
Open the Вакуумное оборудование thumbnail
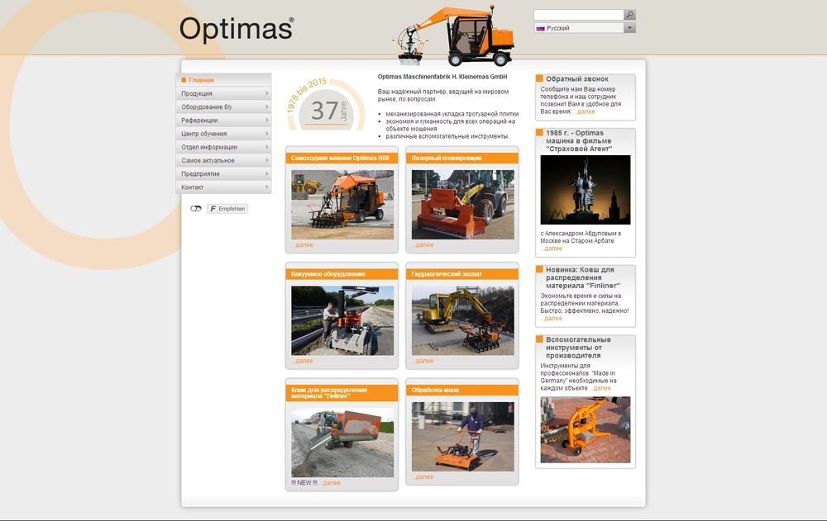point(342,320)
